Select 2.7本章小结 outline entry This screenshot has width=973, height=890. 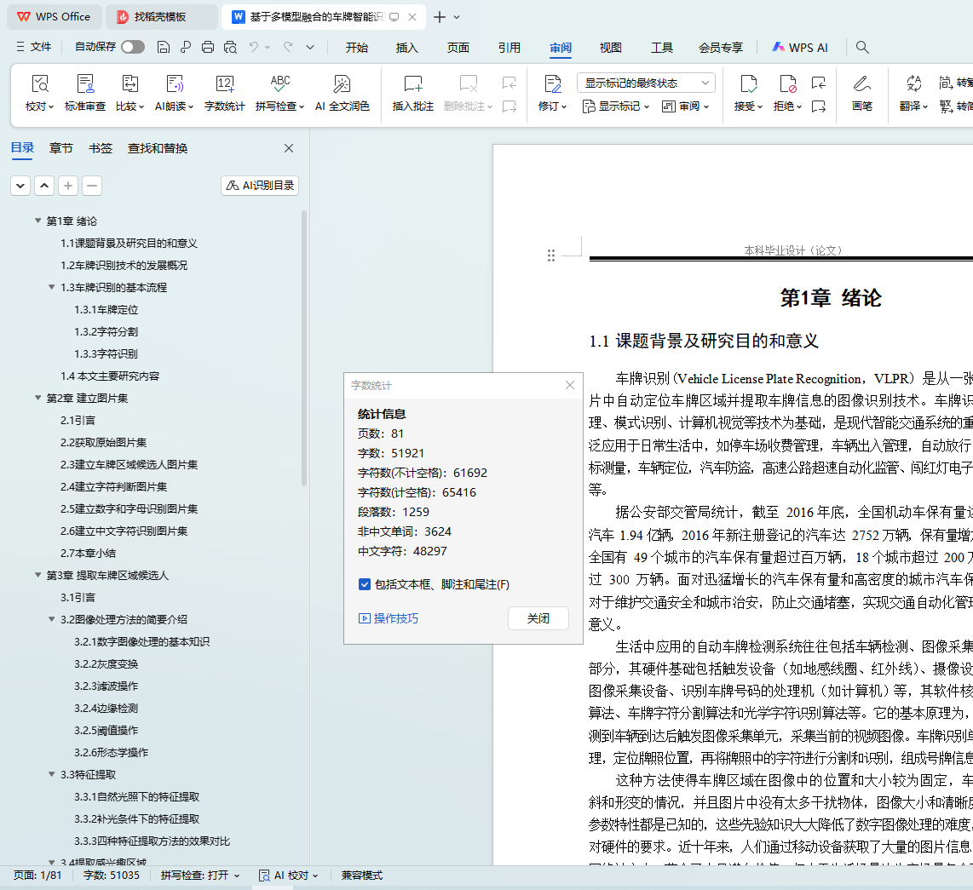pos(88,553)
